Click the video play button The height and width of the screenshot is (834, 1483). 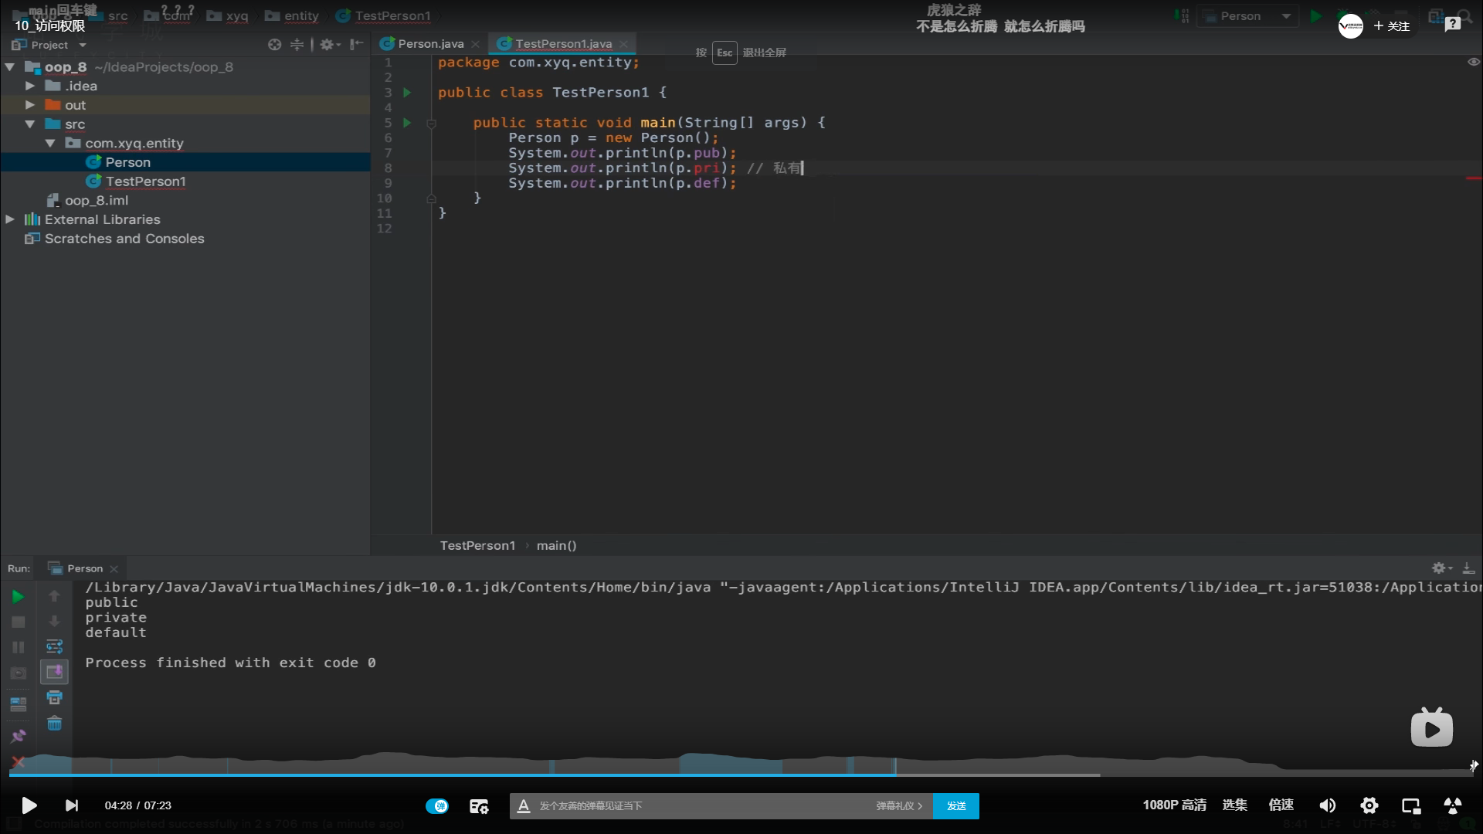pos(29,805)
